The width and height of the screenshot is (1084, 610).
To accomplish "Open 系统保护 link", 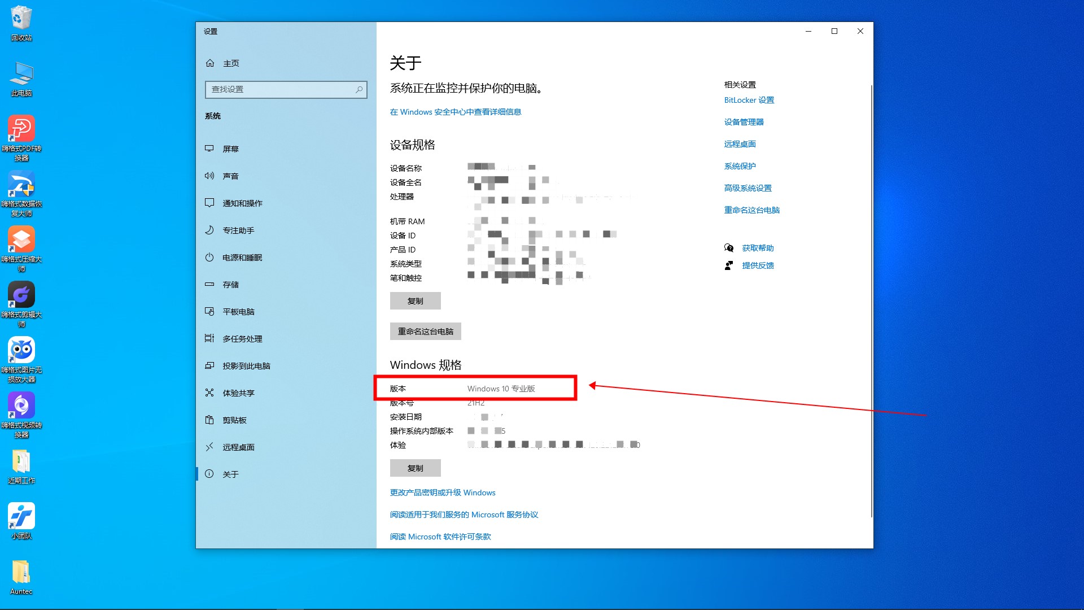I will click(740, 166).
